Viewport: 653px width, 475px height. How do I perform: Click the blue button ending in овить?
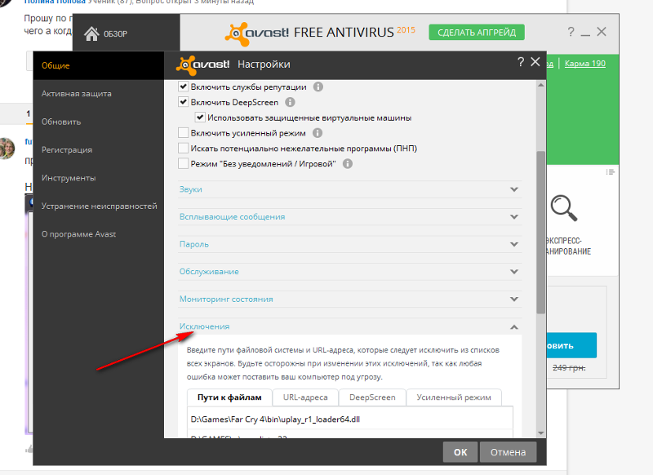click(x=571, y=345)
